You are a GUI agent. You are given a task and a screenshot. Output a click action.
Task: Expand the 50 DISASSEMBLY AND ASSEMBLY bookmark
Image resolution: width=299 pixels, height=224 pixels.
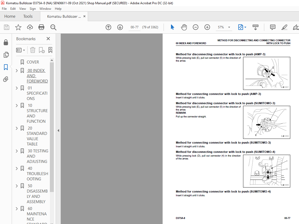[x=17, y=186]
